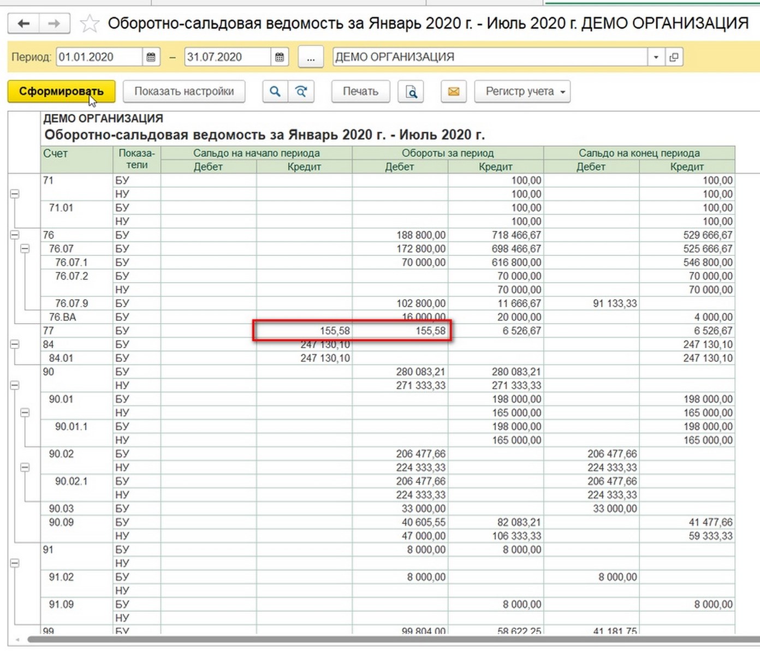The height and width of the screenshot is (655, 760).
Task: Click the magnifier search icon in toolbar
Action: point(275,91)
